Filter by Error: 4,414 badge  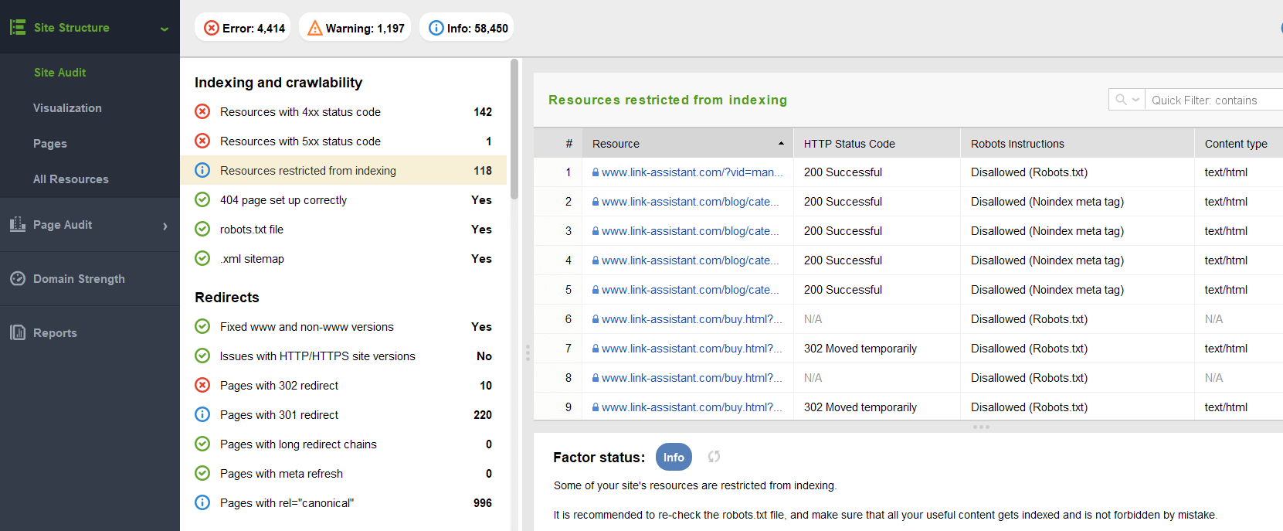tap(243, 28)
